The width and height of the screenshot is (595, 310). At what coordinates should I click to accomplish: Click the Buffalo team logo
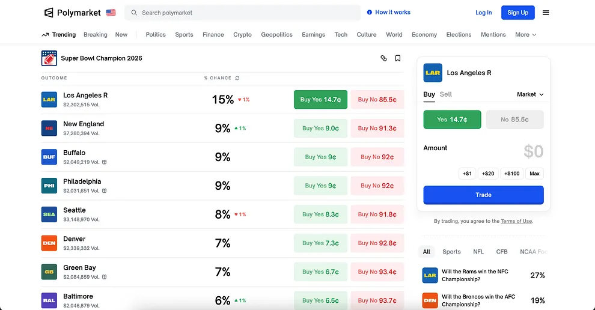pos(49,157)
